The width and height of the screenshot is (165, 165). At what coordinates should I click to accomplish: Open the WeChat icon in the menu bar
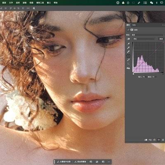[x=151, y=2]
